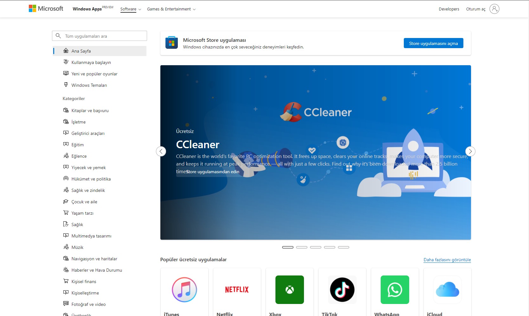
Task: Click the Yaşam tarzı cart icon
Action: (66, 213)
